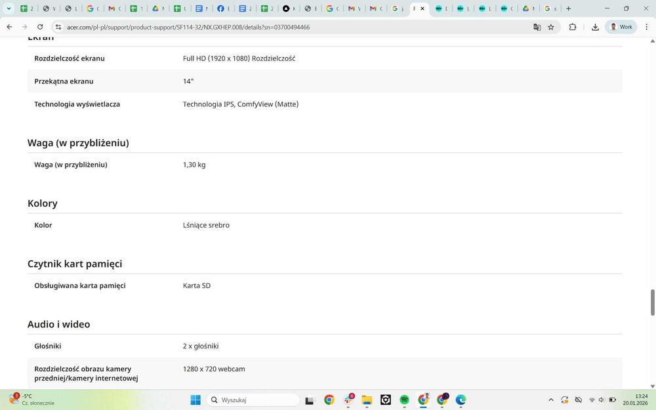Open the Wi-Fi network settings
656x410 pixels.
point(592,400)
